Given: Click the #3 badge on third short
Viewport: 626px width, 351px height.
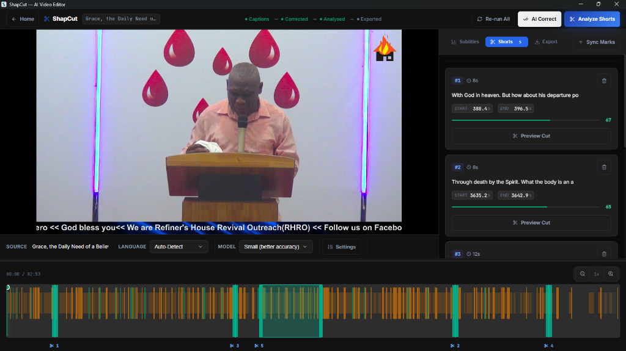Looking at the screenshot, I should point(457,254).
